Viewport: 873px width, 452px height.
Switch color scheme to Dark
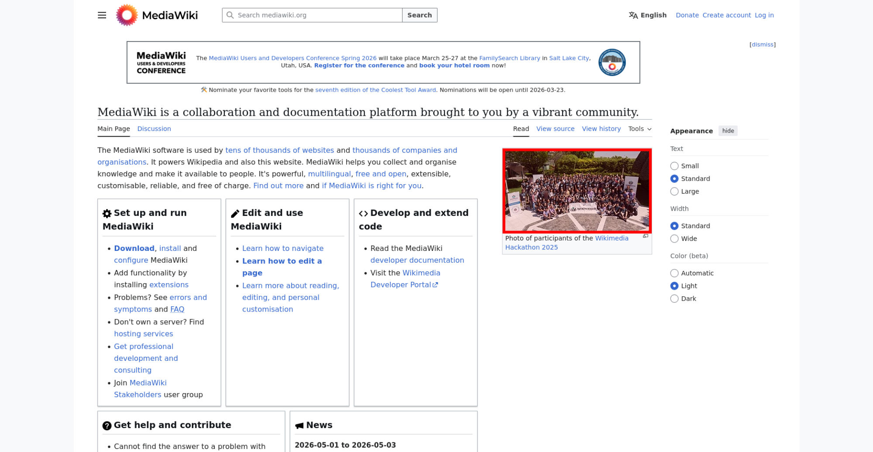674,299
